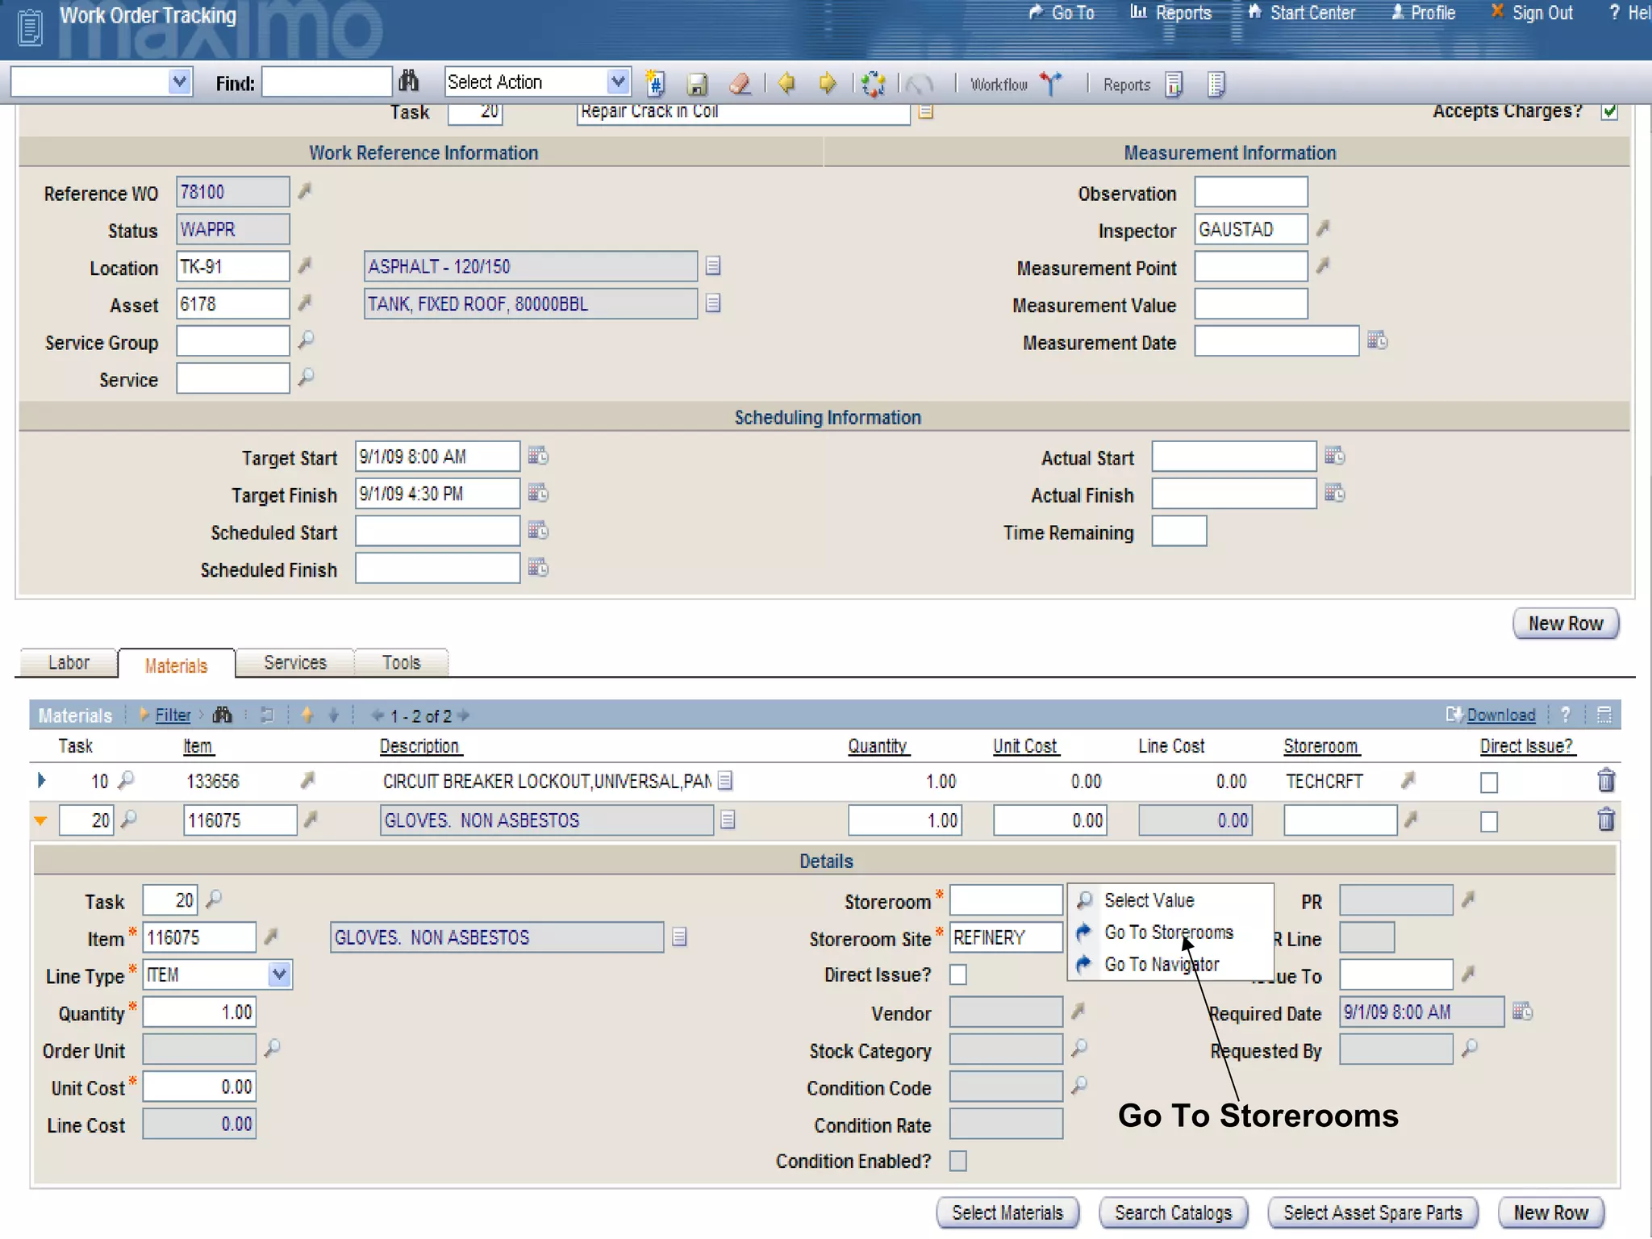Image resolution: width=1652 pixels, height=1239 pixels.
Task: Open the Line Type ITEM dropdown
Action: click(279, 974)
